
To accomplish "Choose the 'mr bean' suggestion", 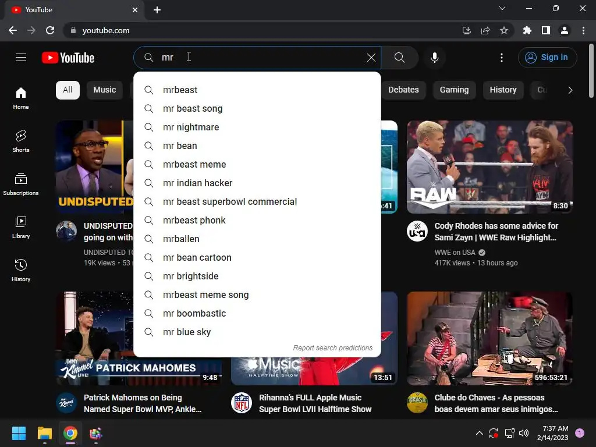I will 257,146.
